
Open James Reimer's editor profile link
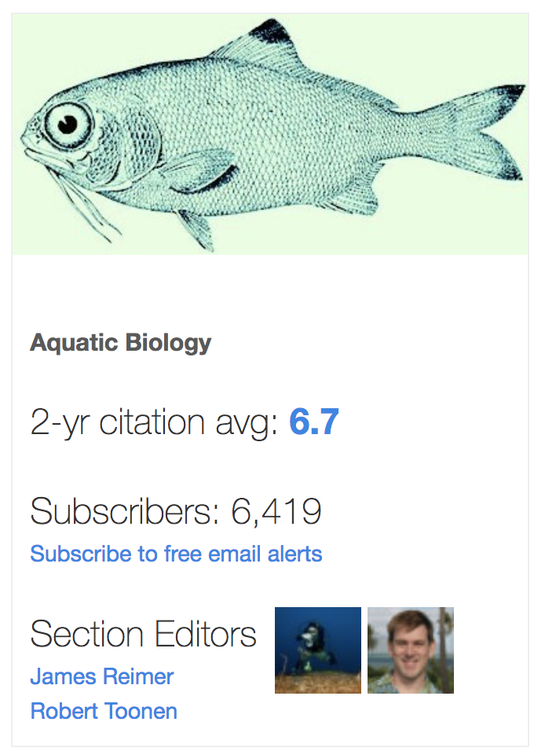click(101, 676)
